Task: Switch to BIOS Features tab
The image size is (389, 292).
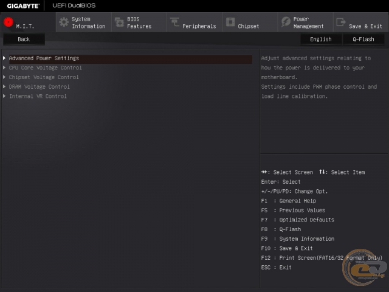Action: [139, 23]
